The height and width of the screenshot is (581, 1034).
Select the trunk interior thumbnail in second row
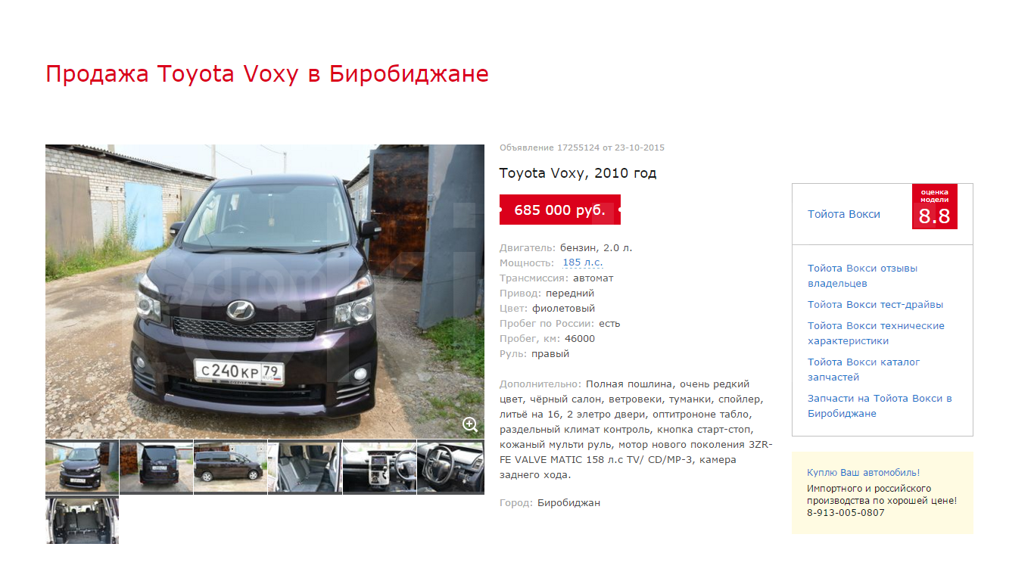(82, 520)
